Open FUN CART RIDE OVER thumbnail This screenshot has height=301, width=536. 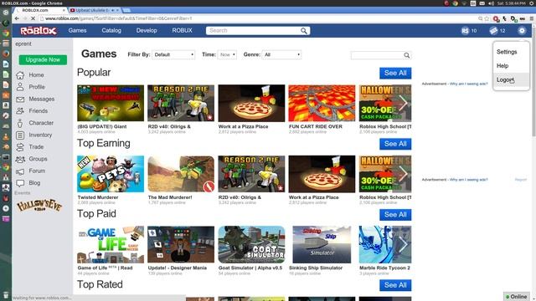322,103
